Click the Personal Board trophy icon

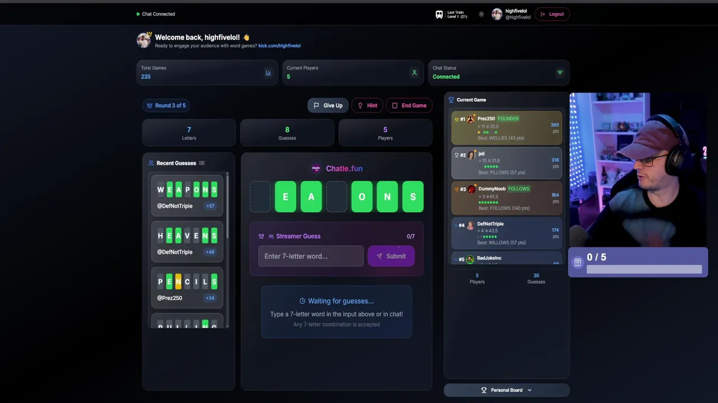pyautogui.click(x=484, y=390)
